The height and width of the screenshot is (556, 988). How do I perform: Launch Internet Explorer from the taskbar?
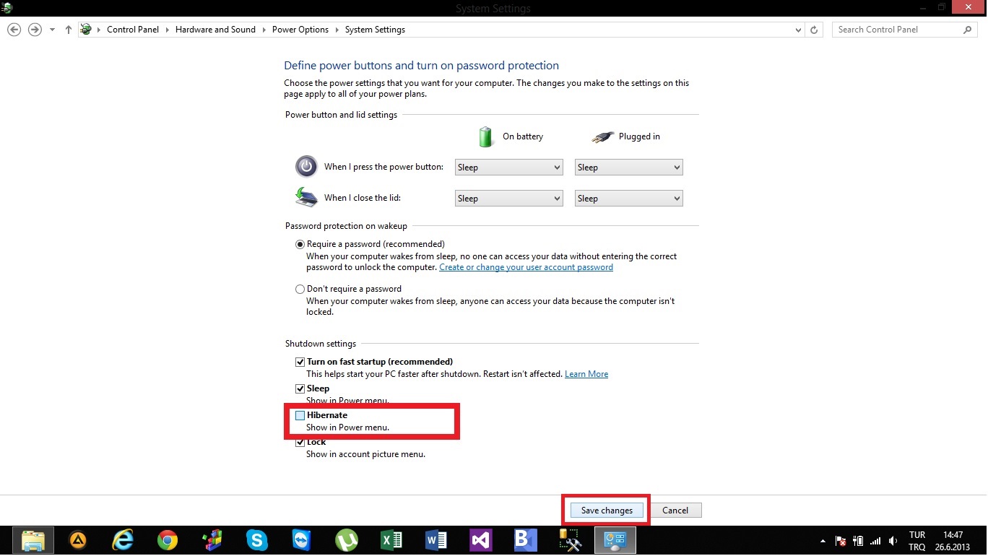(123, 540)
